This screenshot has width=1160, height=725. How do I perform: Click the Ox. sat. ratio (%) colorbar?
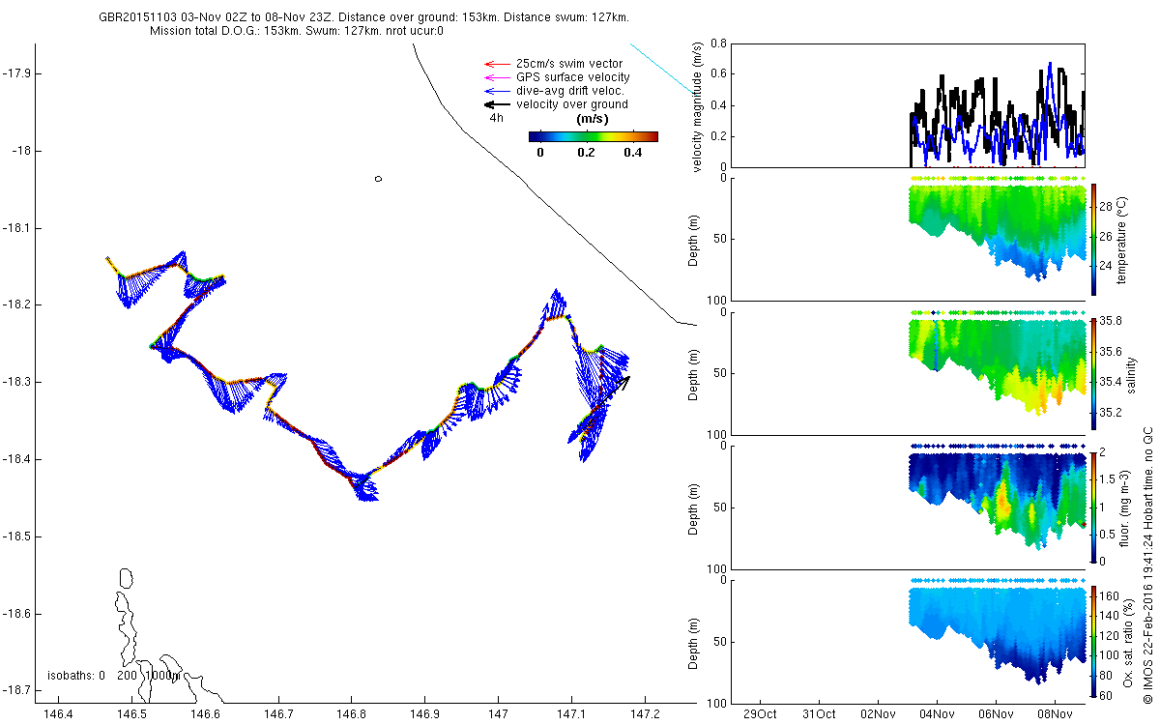1094,642
